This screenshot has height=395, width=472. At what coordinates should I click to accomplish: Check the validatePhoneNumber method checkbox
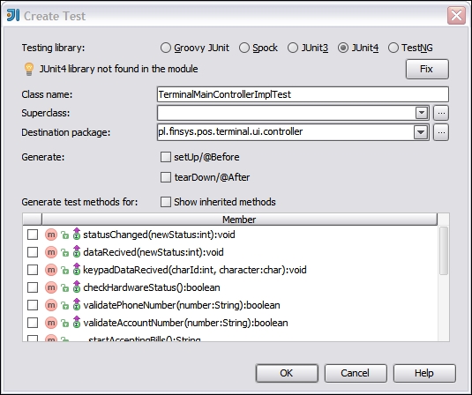click(x=33, y=305)
